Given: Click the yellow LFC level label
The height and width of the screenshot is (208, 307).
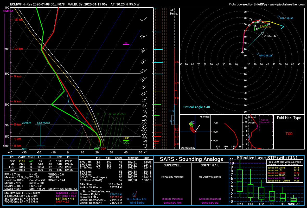Looking at the screenshot, I should [x=126, y=139].
